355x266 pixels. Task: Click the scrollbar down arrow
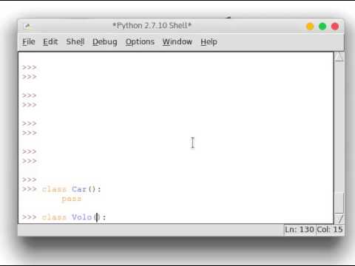(339, 219)
